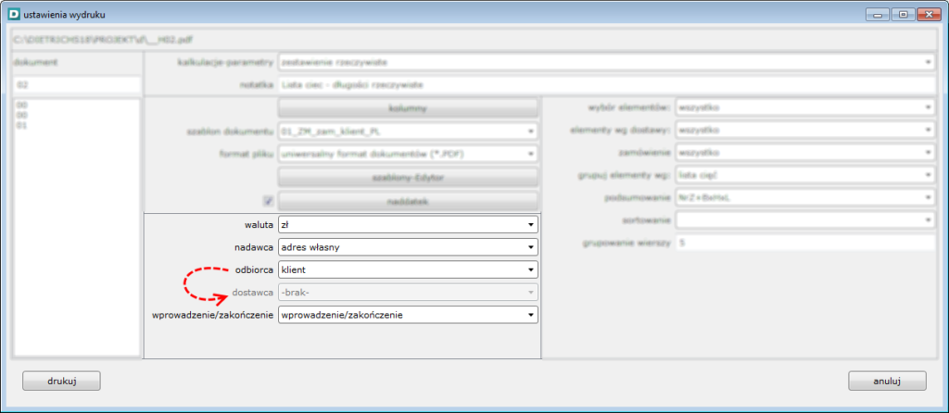Open the odbiorca dropdown showing klient
949x413 pixels.
point(408,269)
